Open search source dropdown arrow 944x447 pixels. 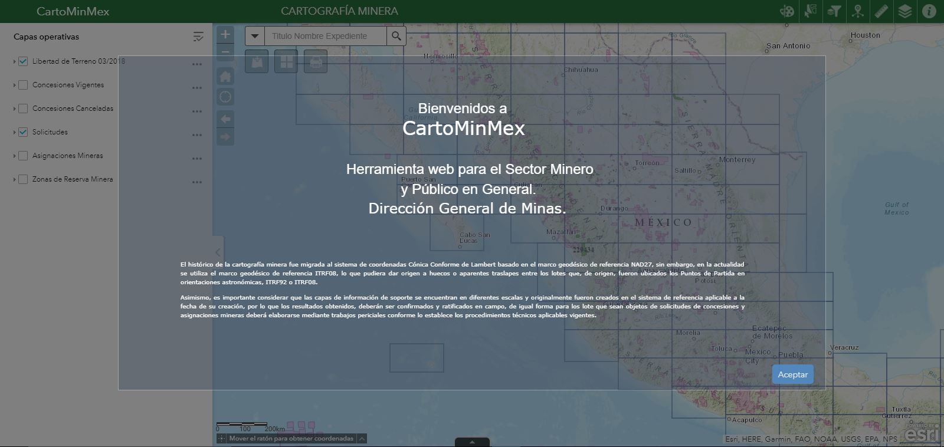[x=255, y=36]
